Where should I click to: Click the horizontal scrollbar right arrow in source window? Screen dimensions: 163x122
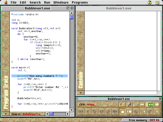(67, 114)
